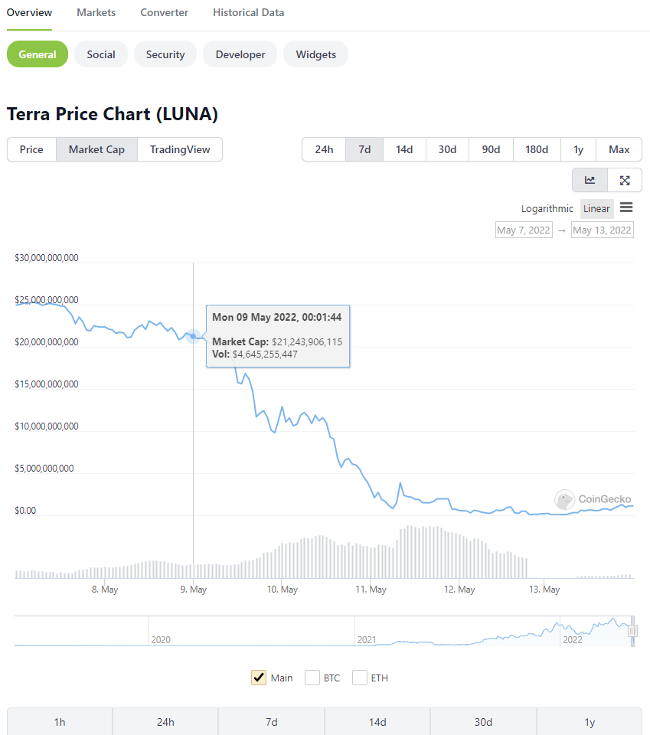
Task: Open the chart hamburger context menu
Action: [626, 207]
